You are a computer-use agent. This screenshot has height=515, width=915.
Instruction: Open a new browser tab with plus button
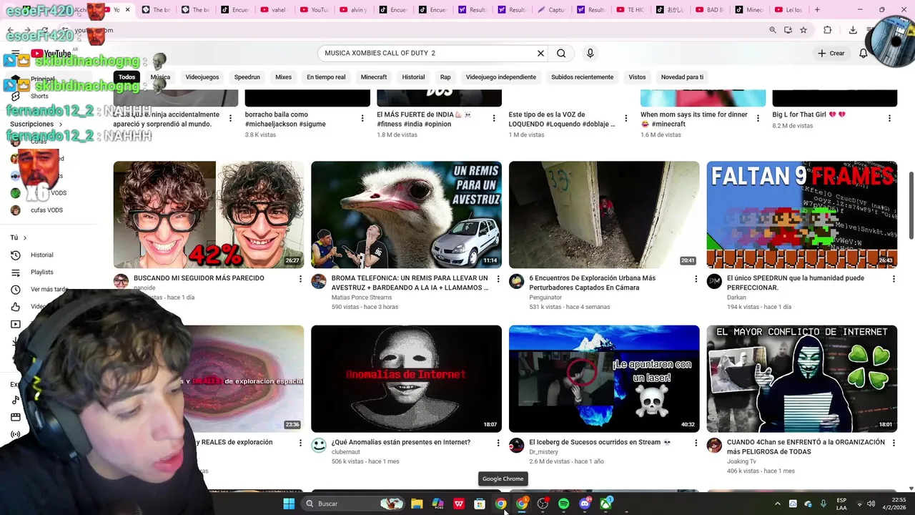pyautogui.click(x=817, y=10)
